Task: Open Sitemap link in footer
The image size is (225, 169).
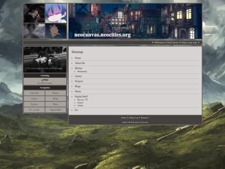Action: coord(144,118)
